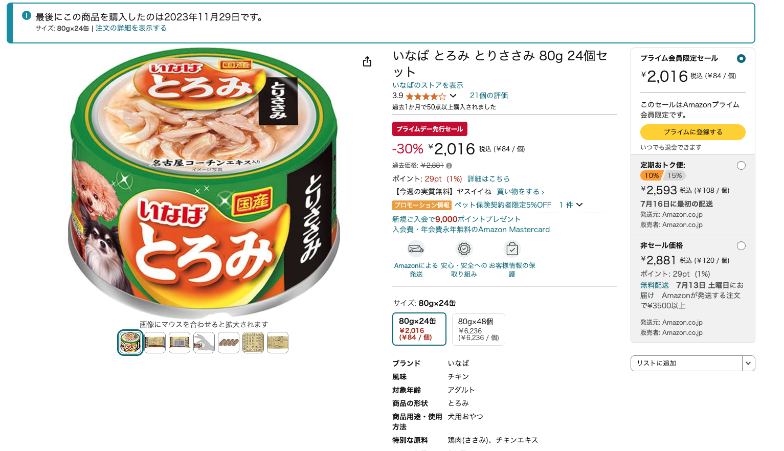This screenshot has width=784, height=451.
Task: Select the Prime member sale radio button
Action: point(741,58)
